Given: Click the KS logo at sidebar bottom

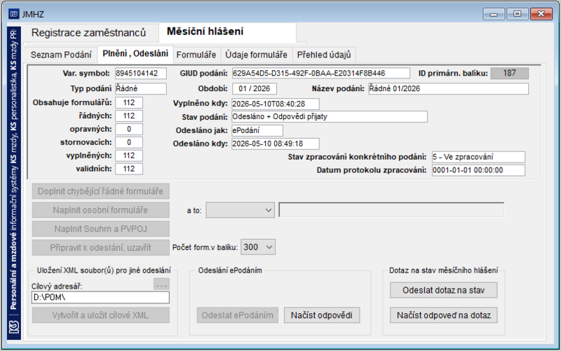Looking at the screenshot, I should click(14, 327).
